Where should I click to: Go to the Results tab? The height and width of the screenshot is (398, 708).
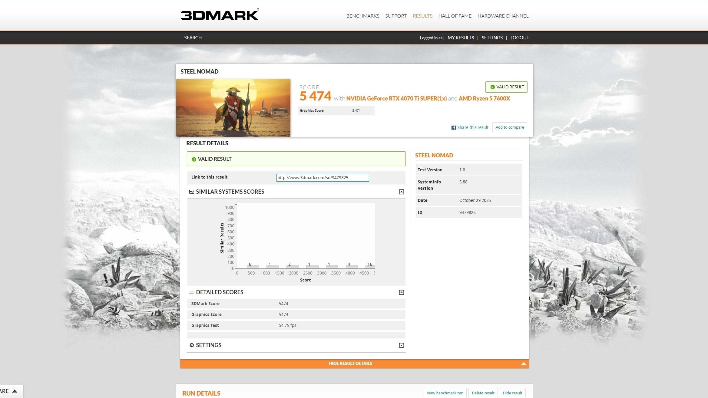pos(422,16)
